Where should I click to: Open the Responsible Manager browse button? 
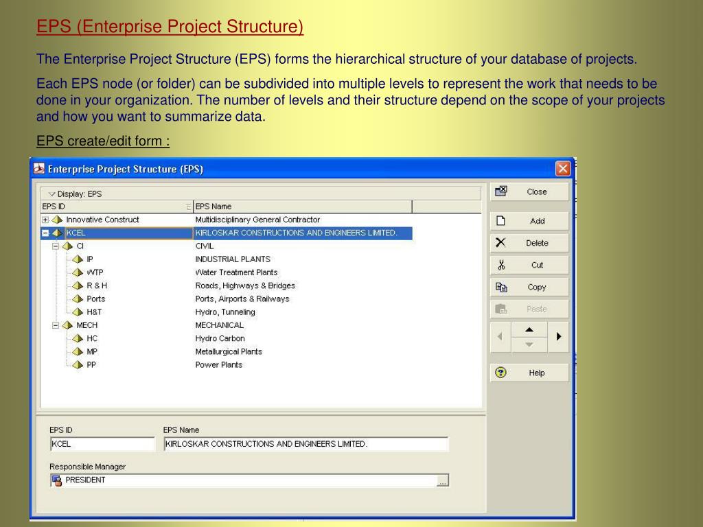click(x=443, y=481)
